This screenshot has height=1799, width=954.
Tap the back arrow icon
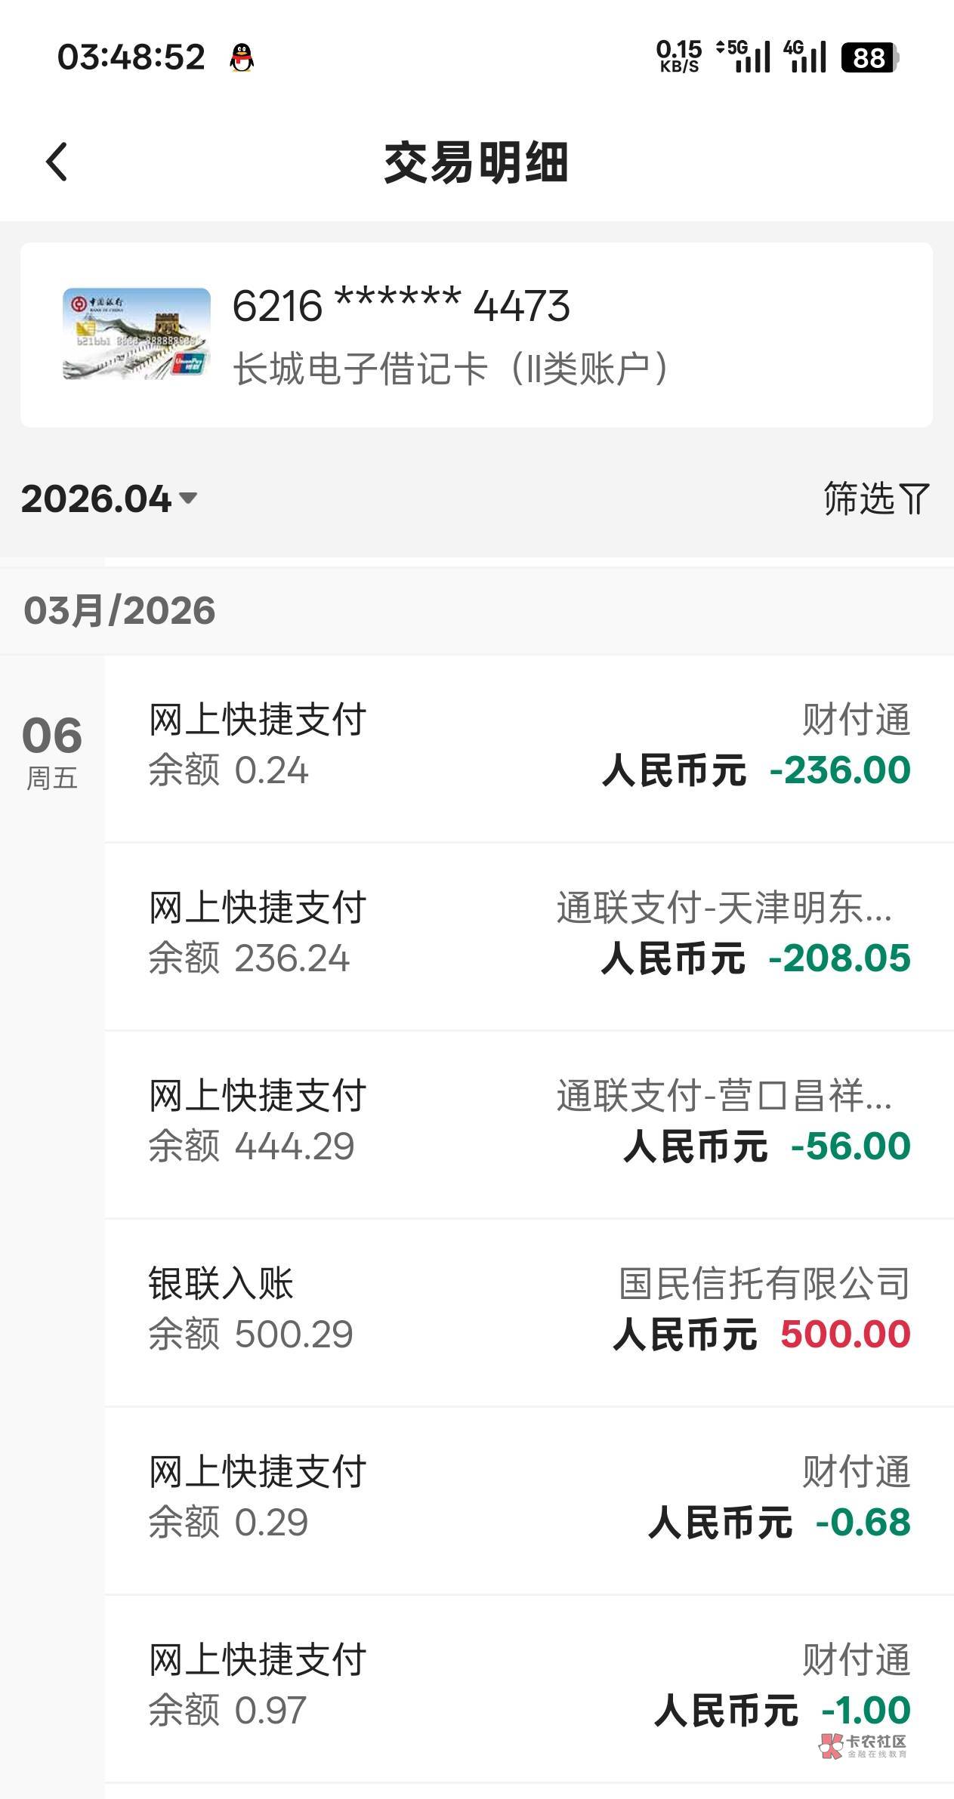click(57, 162)
